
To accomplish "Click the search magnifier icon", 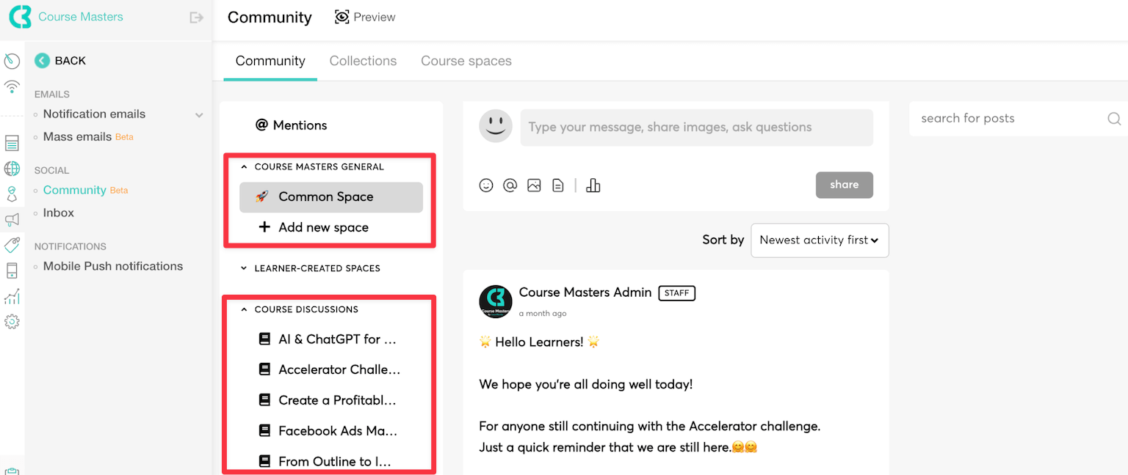I will click(1114, 119).
